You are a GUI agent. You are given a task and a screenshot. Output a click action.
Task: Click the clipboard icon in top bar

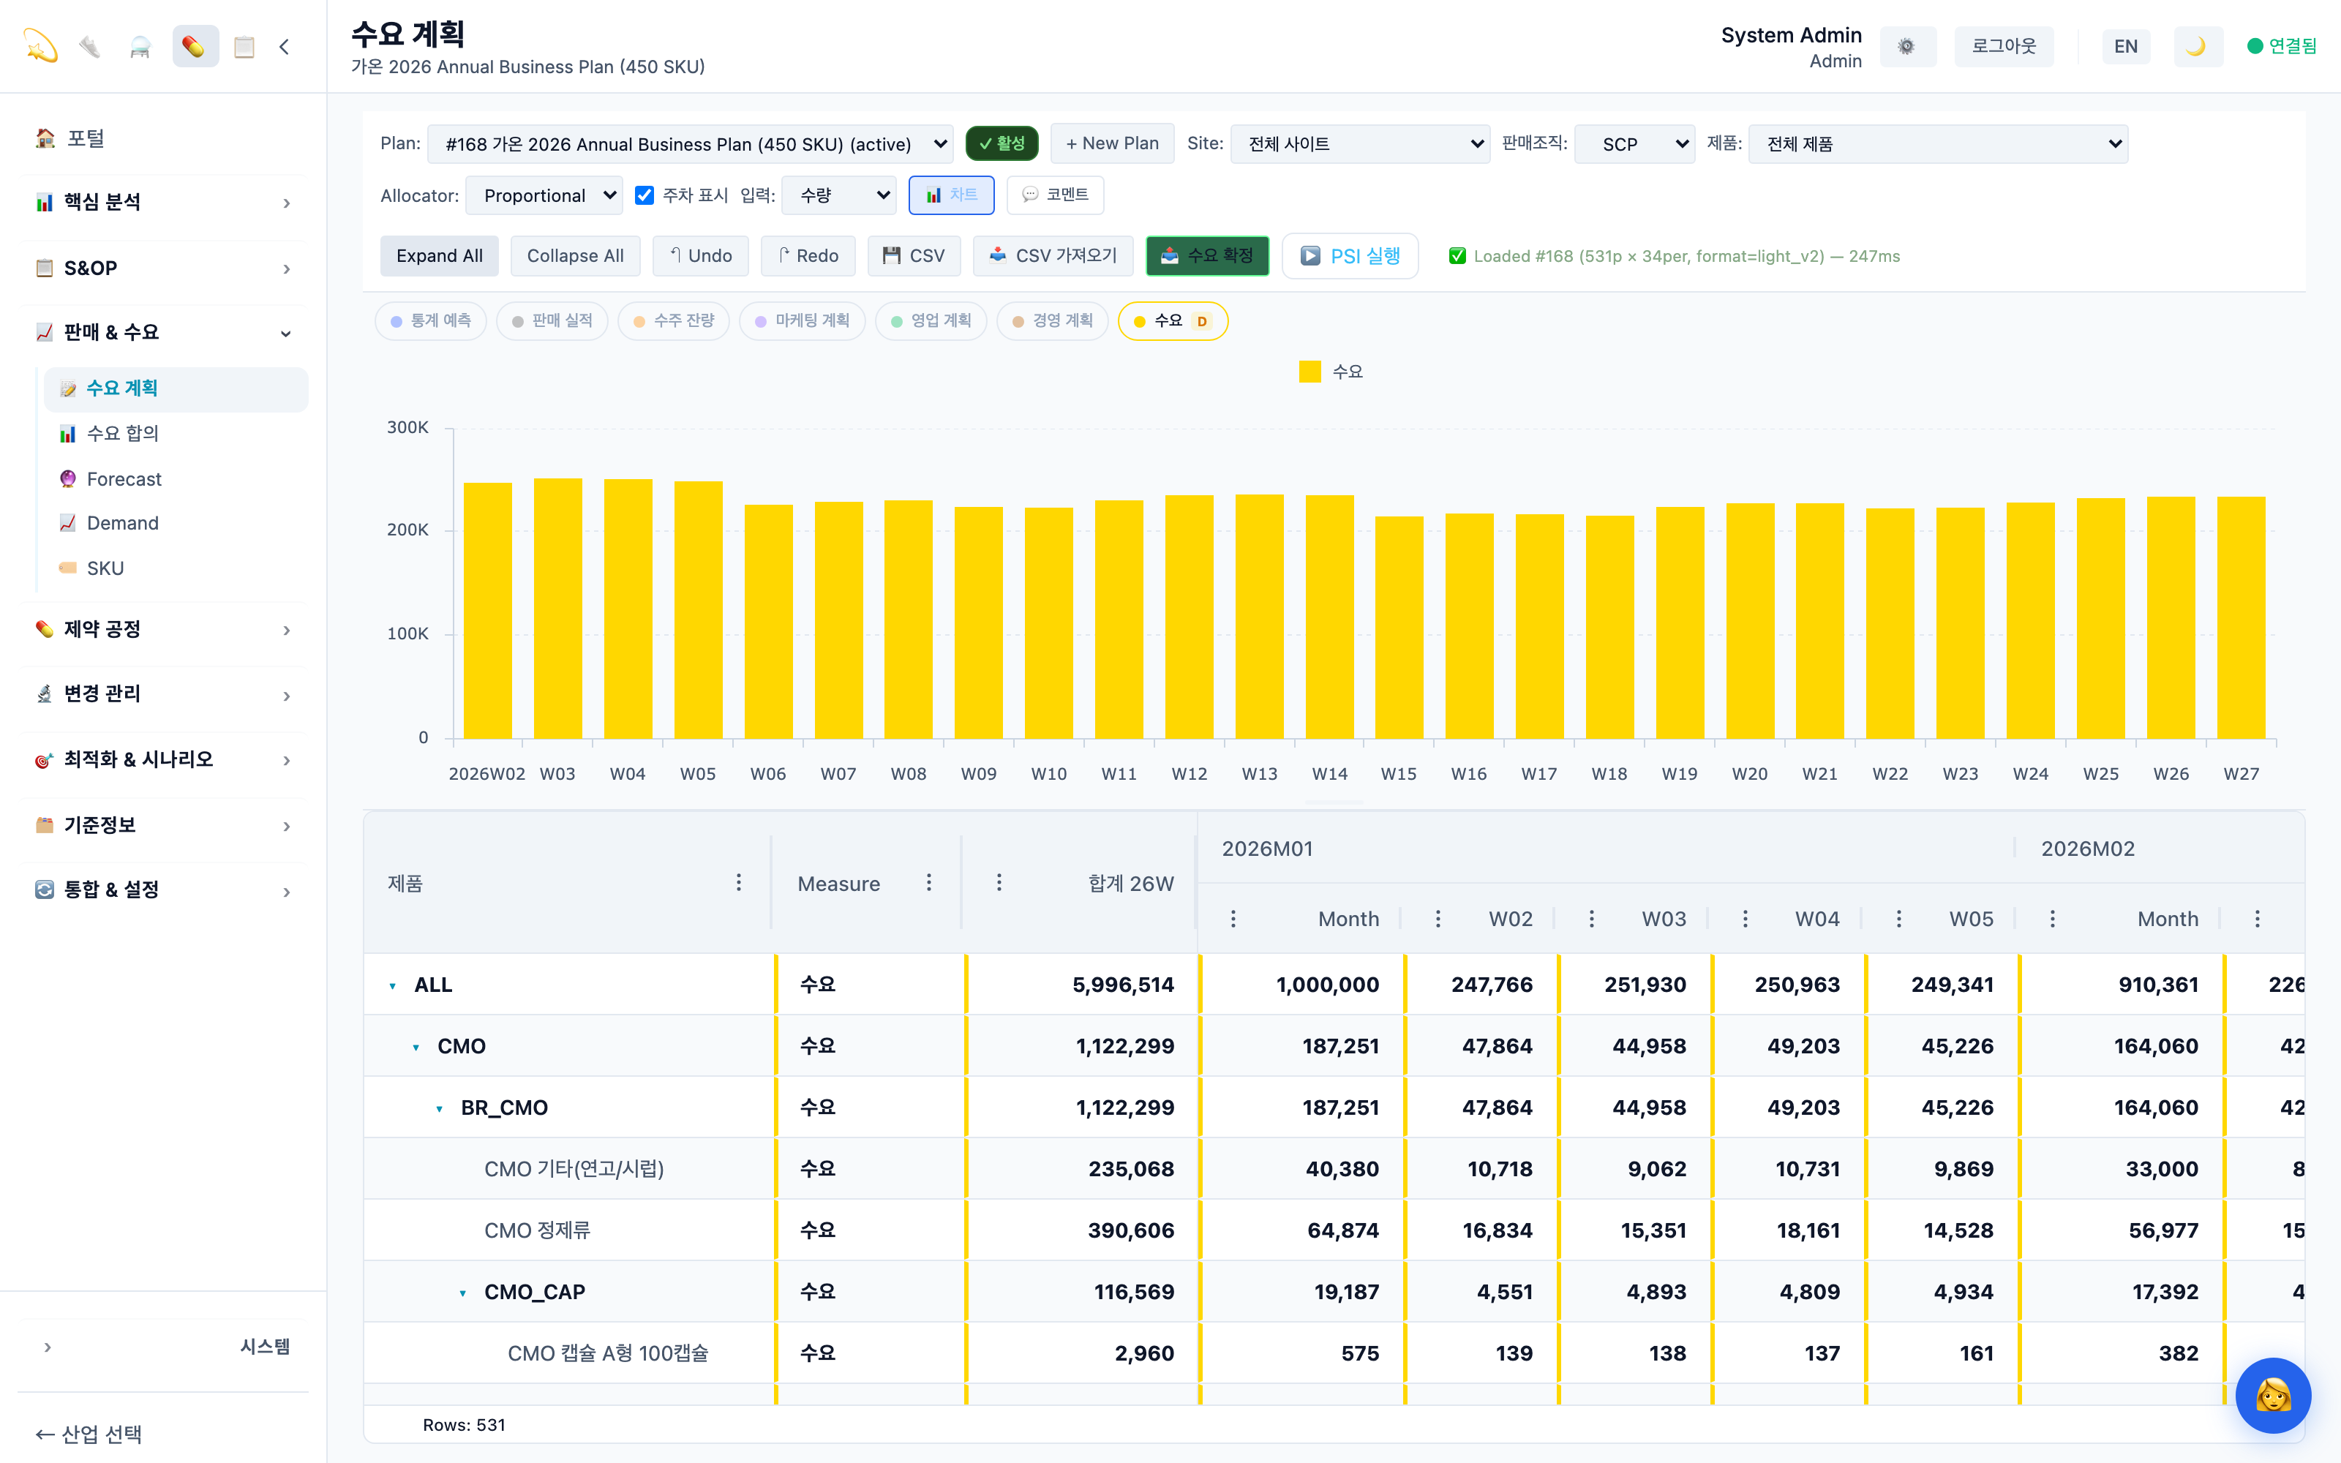click(244, 46)
